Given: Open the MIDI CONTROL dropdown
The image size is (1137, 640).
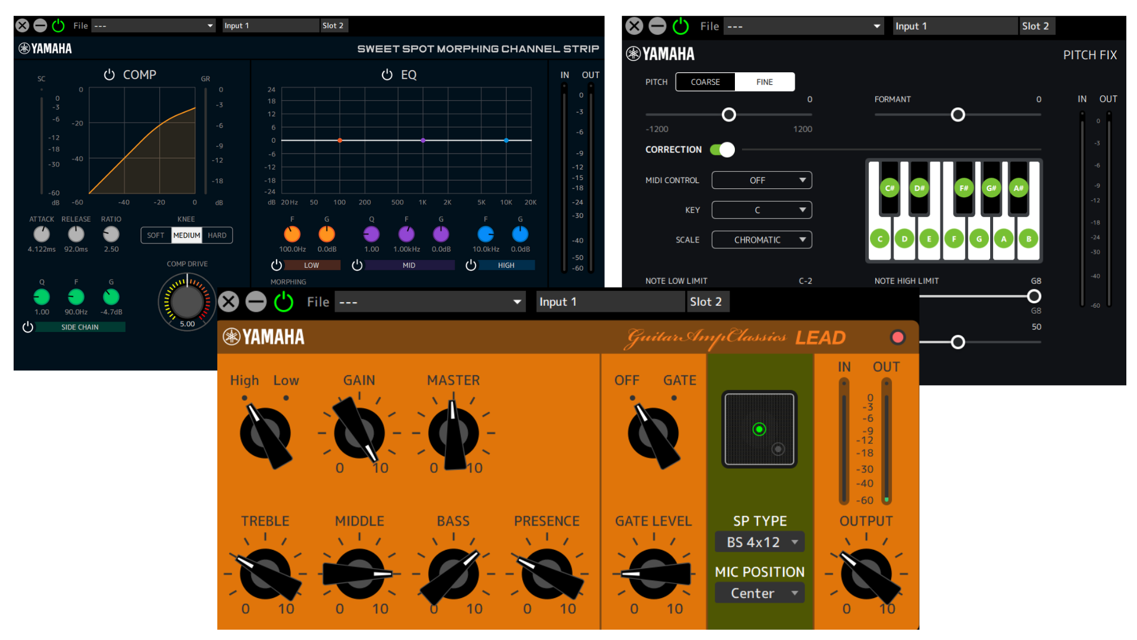Looking at the screenshot, I should pos(762,180).
